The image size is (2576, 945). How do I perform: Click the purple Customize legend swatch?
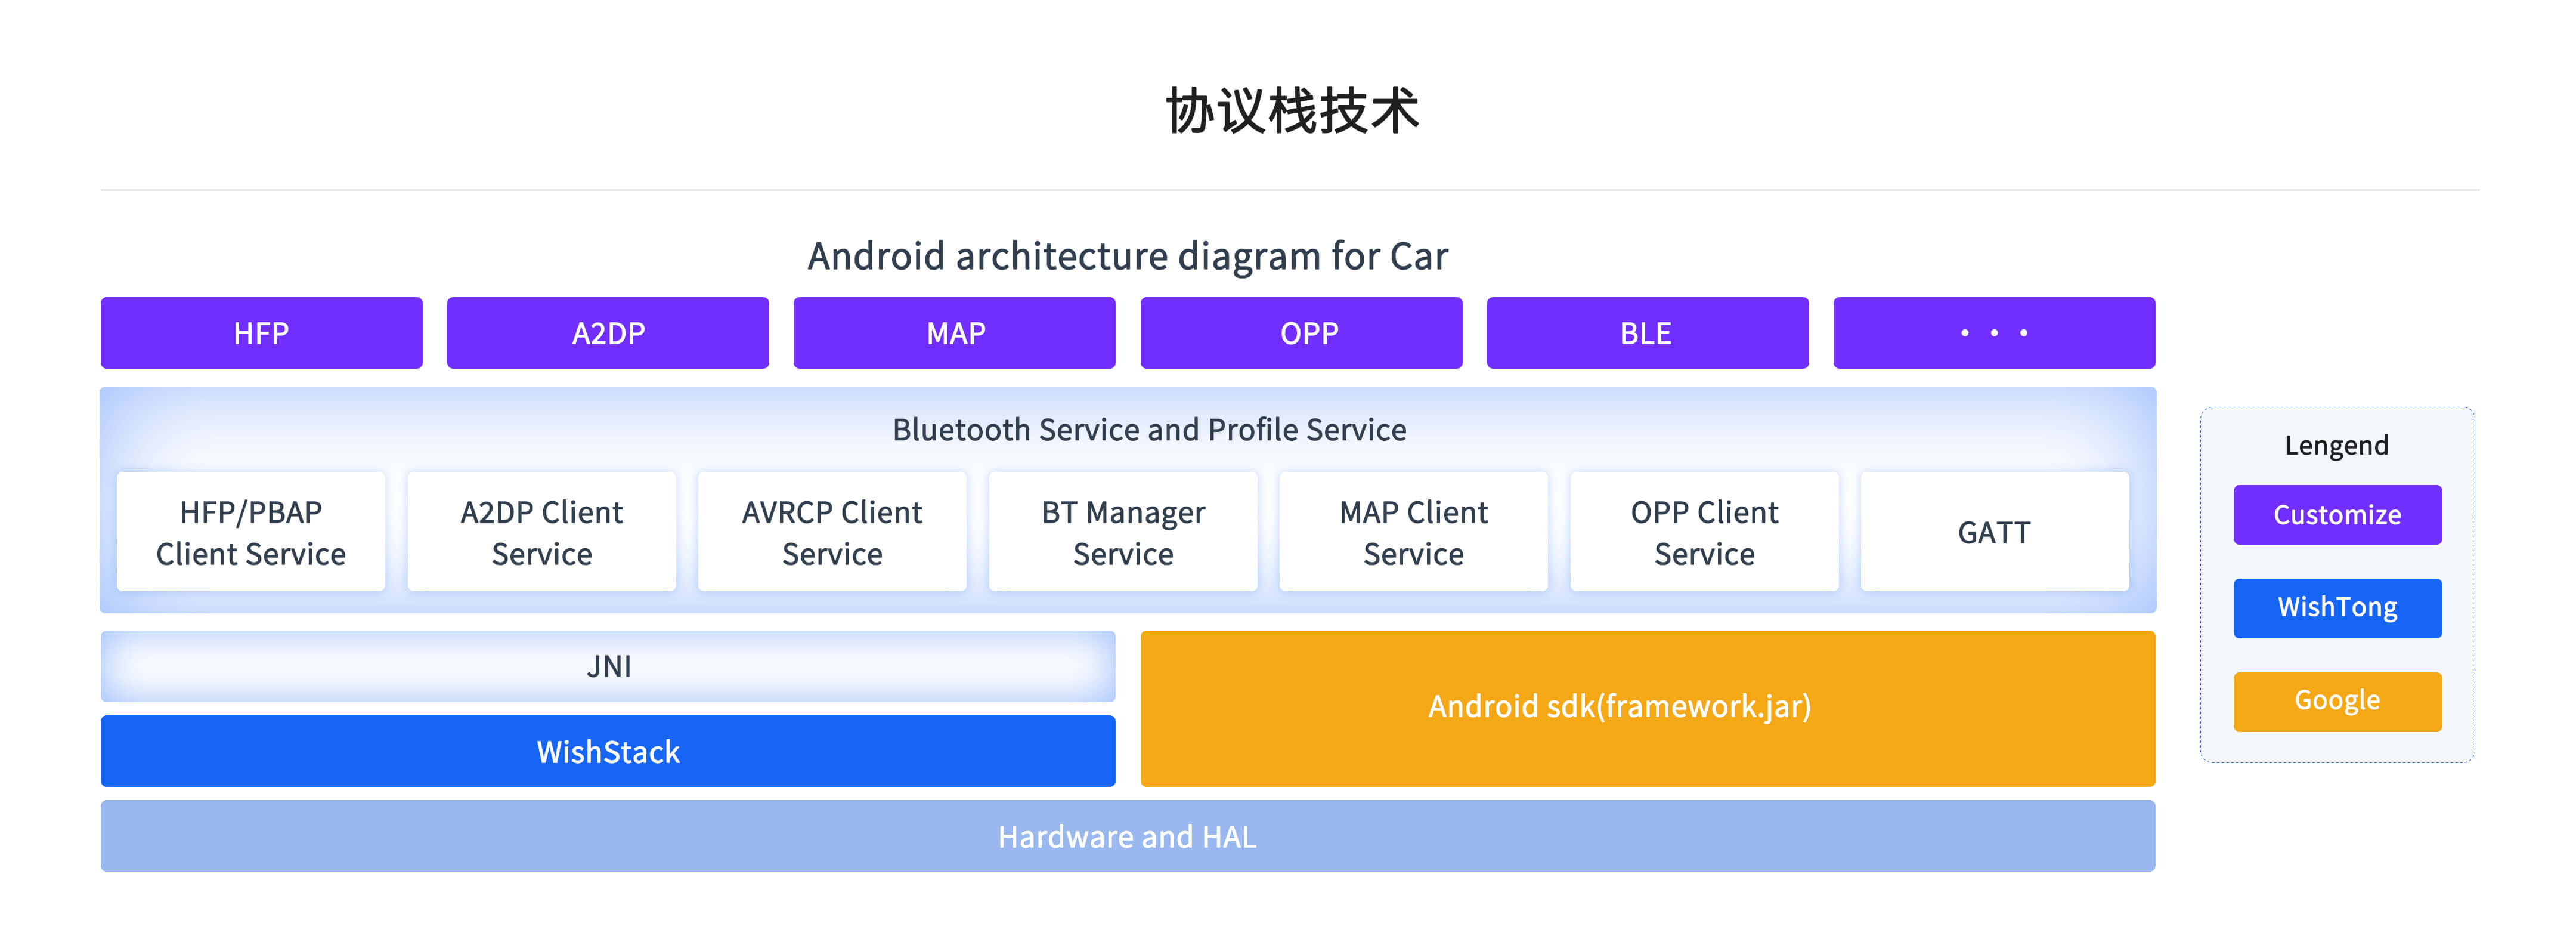coord(2337,515)
